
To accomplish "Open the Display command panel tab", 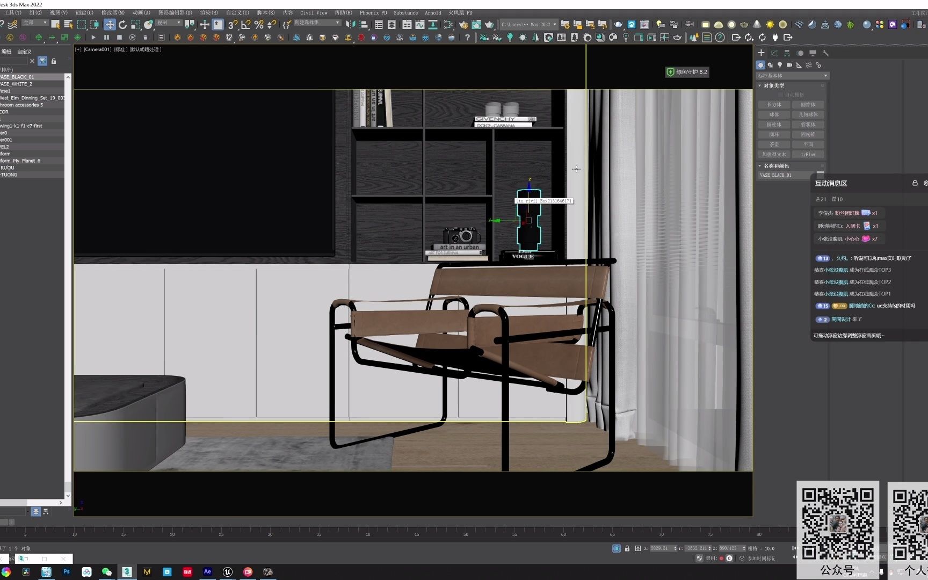I will [813, 53].
